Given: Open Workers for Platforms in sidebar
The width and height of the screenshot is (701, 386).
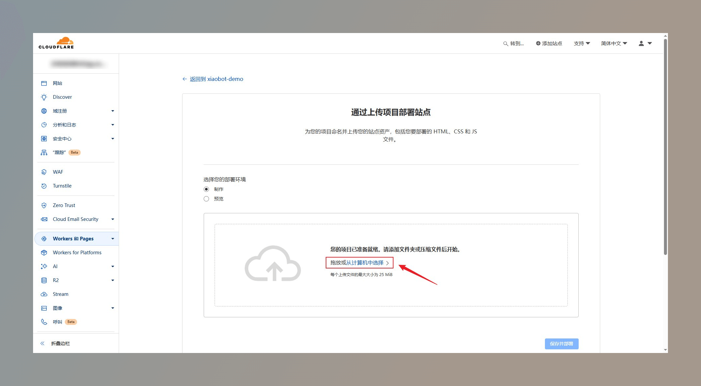Looking at the screenshot, I should coord(76,253).
